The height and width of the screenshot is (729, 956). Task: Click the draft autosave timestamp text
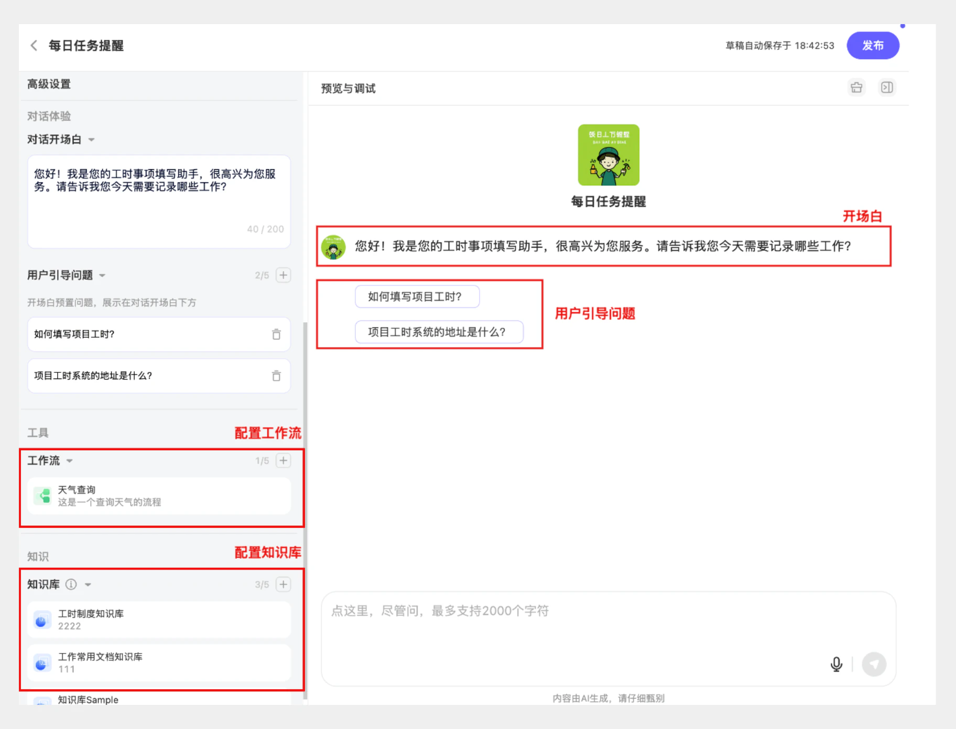pyautogui.click(x=780, y=46)
